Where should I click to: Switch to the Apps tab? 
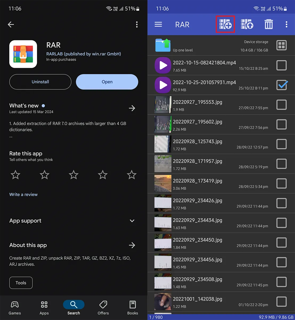pyautogui.click(x=44, y=308)
